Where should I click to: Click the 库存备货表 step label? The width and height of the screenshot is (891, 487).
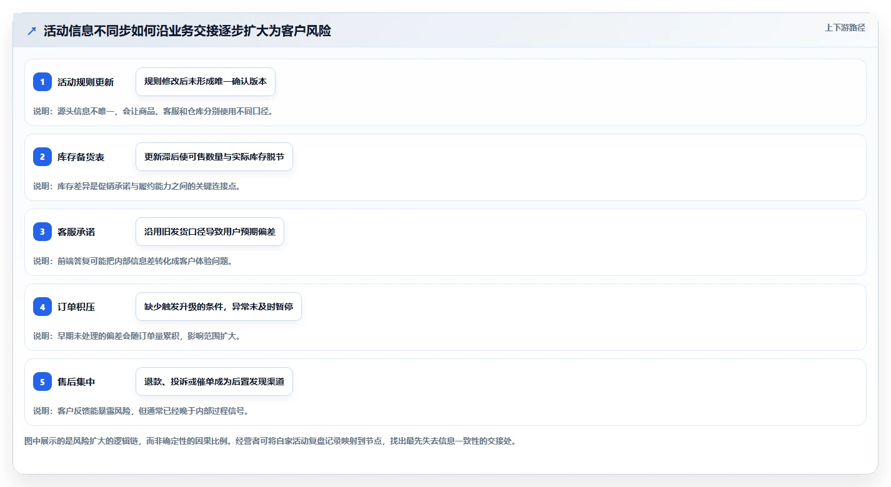click(81, 157)
